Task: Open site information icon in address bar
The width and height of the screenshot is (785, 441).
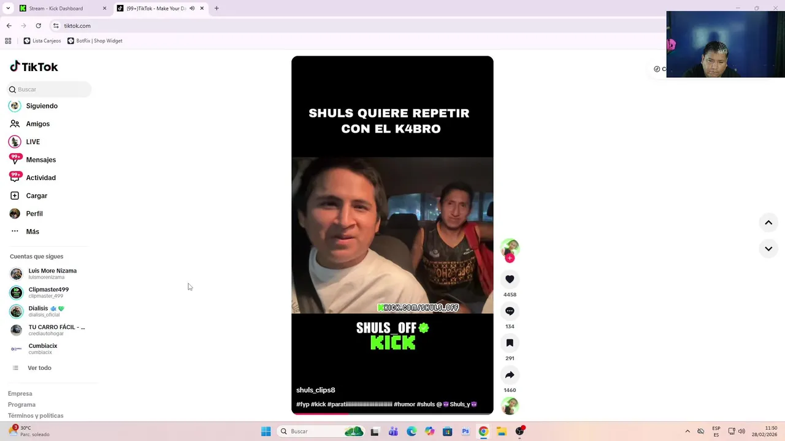Action: 56,26
